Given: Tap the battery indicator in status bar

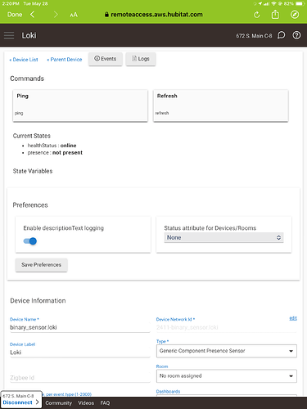Looking at the screenshot, I should [300, 3].
